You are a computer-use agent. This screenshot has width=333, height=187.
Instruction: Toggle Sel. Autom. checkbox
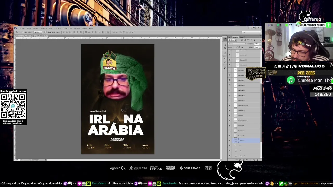(23, 32)
